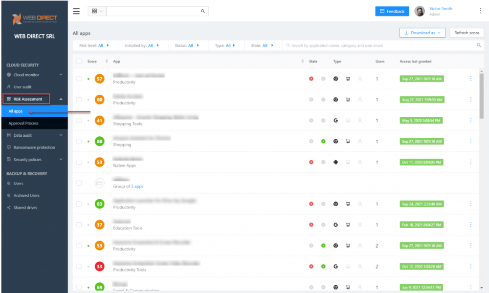Click the Chrome icon in score 60 Productivity row
The width and height of the screenshot is (489, 293).
tap(335, 100)
